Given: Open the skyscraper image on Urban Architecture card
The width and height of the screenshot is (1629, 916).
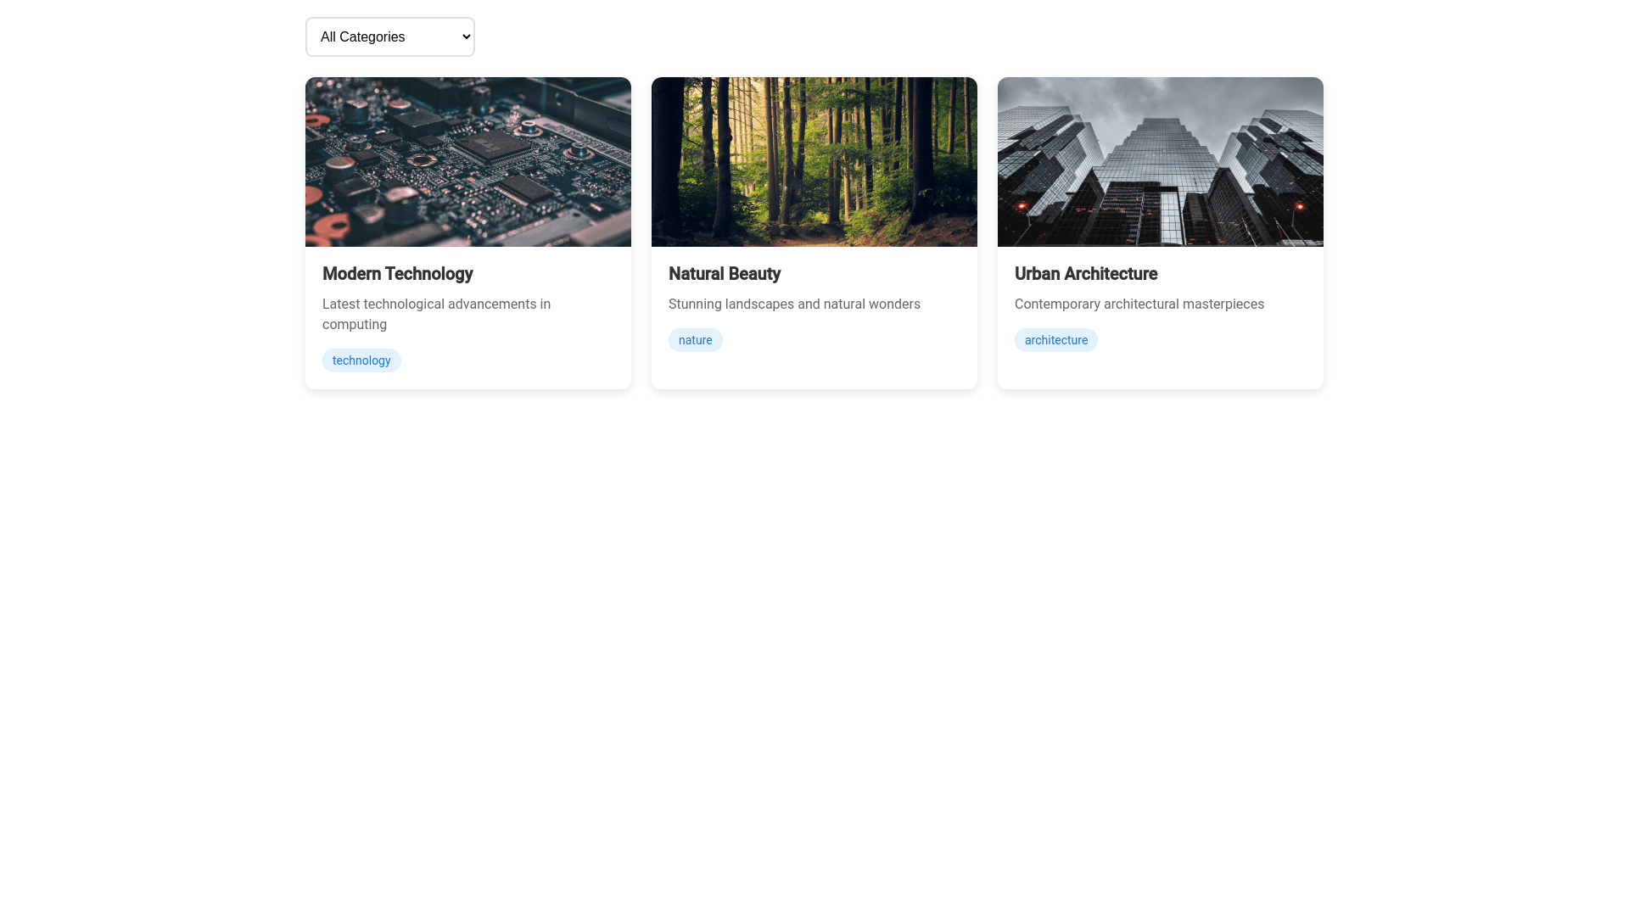Looking at the screenshot, I should tap(1160, 161).
